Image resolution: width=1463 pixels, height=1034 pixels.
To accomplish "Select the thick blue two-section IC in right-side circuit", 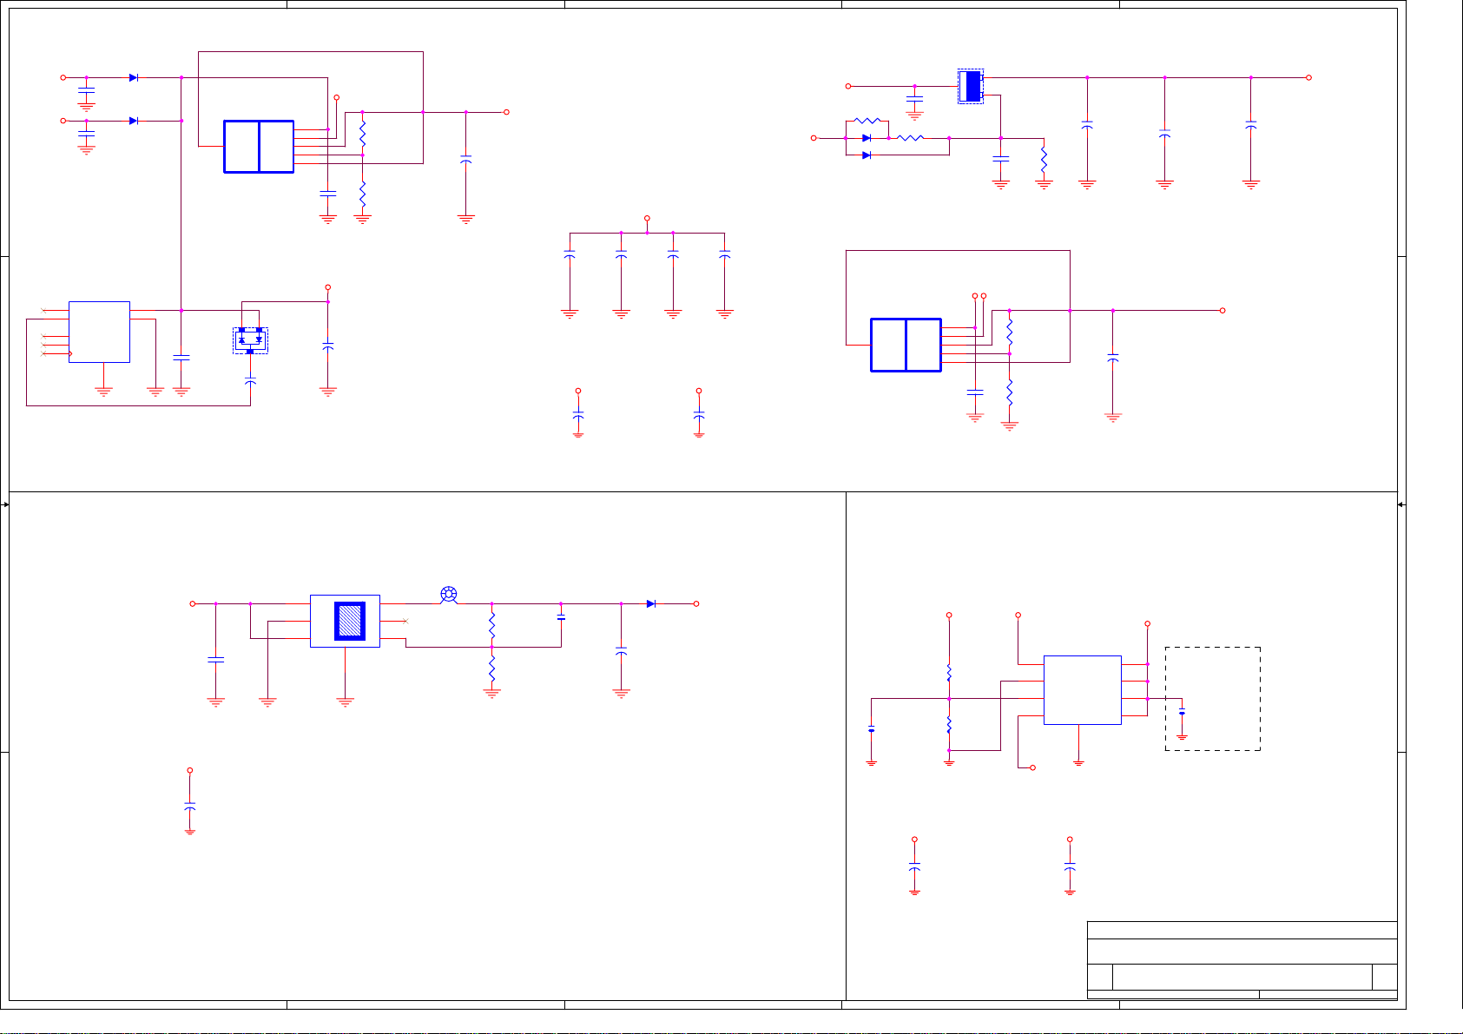I will (906, 346).
